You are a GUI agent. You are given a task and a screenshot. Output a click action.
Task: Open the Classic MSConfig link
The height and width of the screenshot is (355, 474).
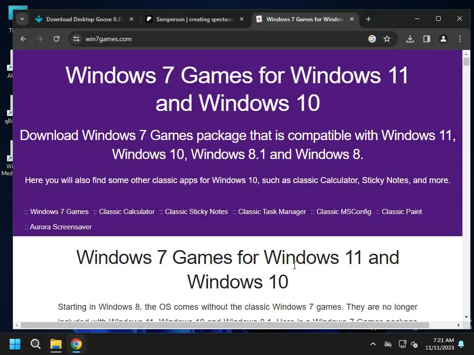pos(344,212)
